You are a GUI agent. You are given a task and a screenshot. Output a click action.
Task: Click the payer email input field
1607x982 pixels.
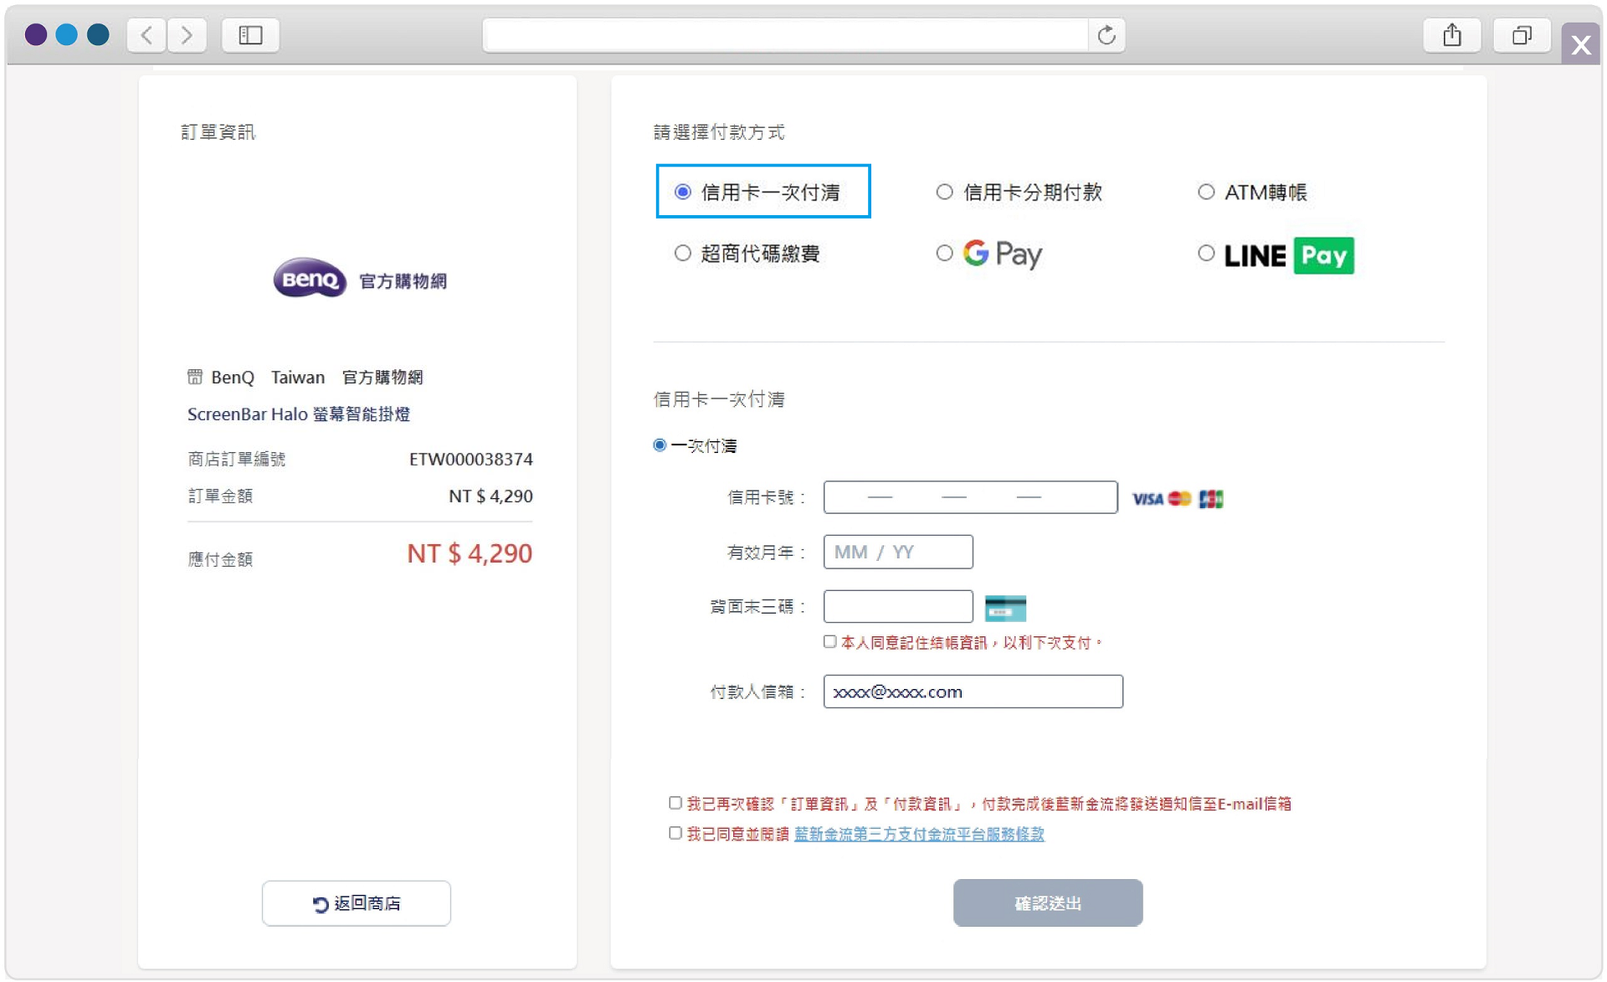click(972, 692)
